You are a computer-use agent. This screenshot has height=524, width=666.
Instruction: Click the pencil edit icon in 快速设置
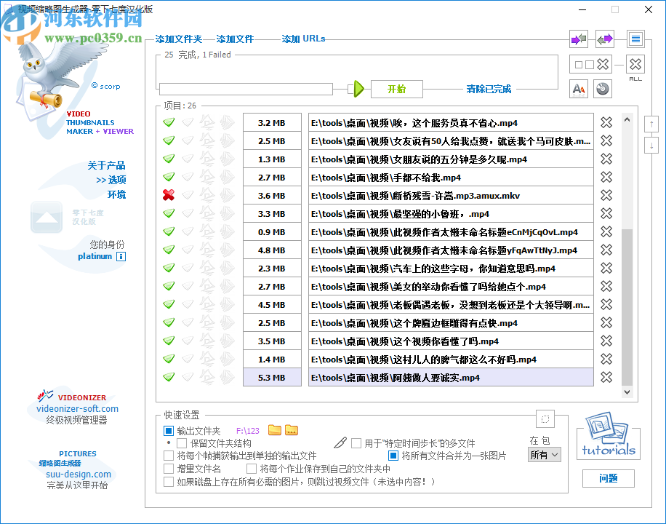click(x=340, y=442)
